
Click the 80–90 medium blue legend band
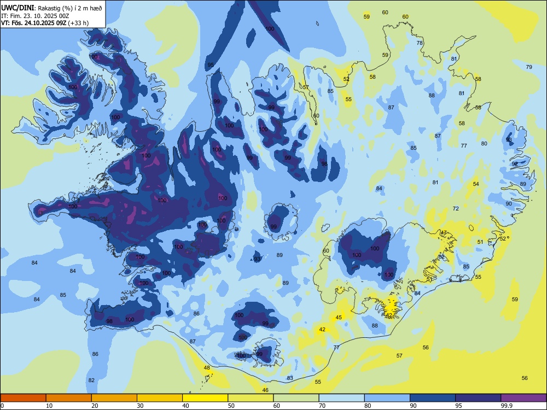pos(387,398)
